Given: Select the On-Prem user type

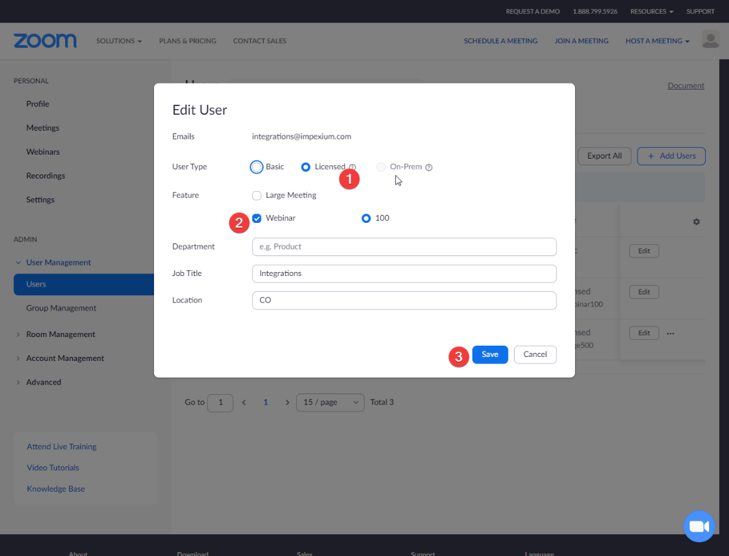Looking at the screenshot, I should tap(381, 167).
